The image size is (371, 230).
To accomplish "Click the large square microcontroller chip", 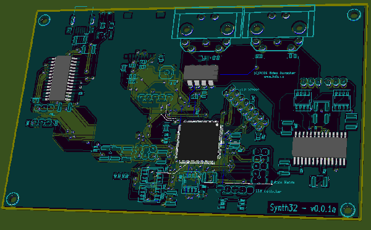I will 199,142.
